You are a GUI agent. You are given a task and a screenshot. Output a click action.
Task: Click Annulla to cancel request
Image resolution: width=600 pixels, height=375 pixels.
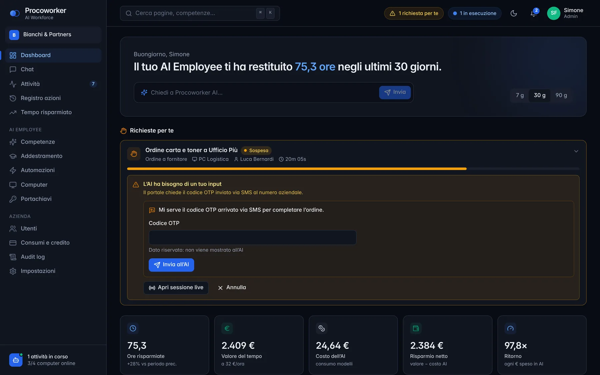[232, 288]
